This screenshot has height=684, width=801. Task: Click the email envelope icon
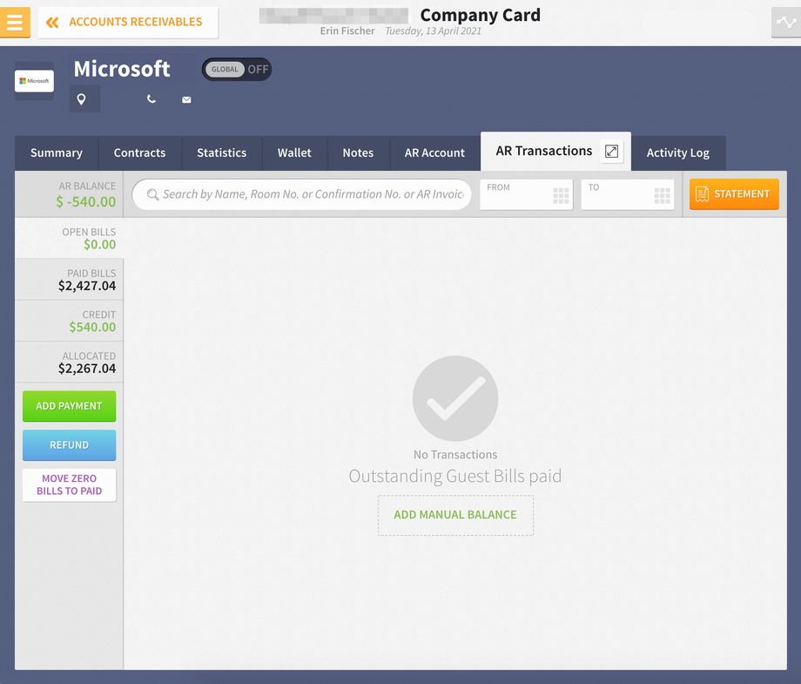point(186,99)
